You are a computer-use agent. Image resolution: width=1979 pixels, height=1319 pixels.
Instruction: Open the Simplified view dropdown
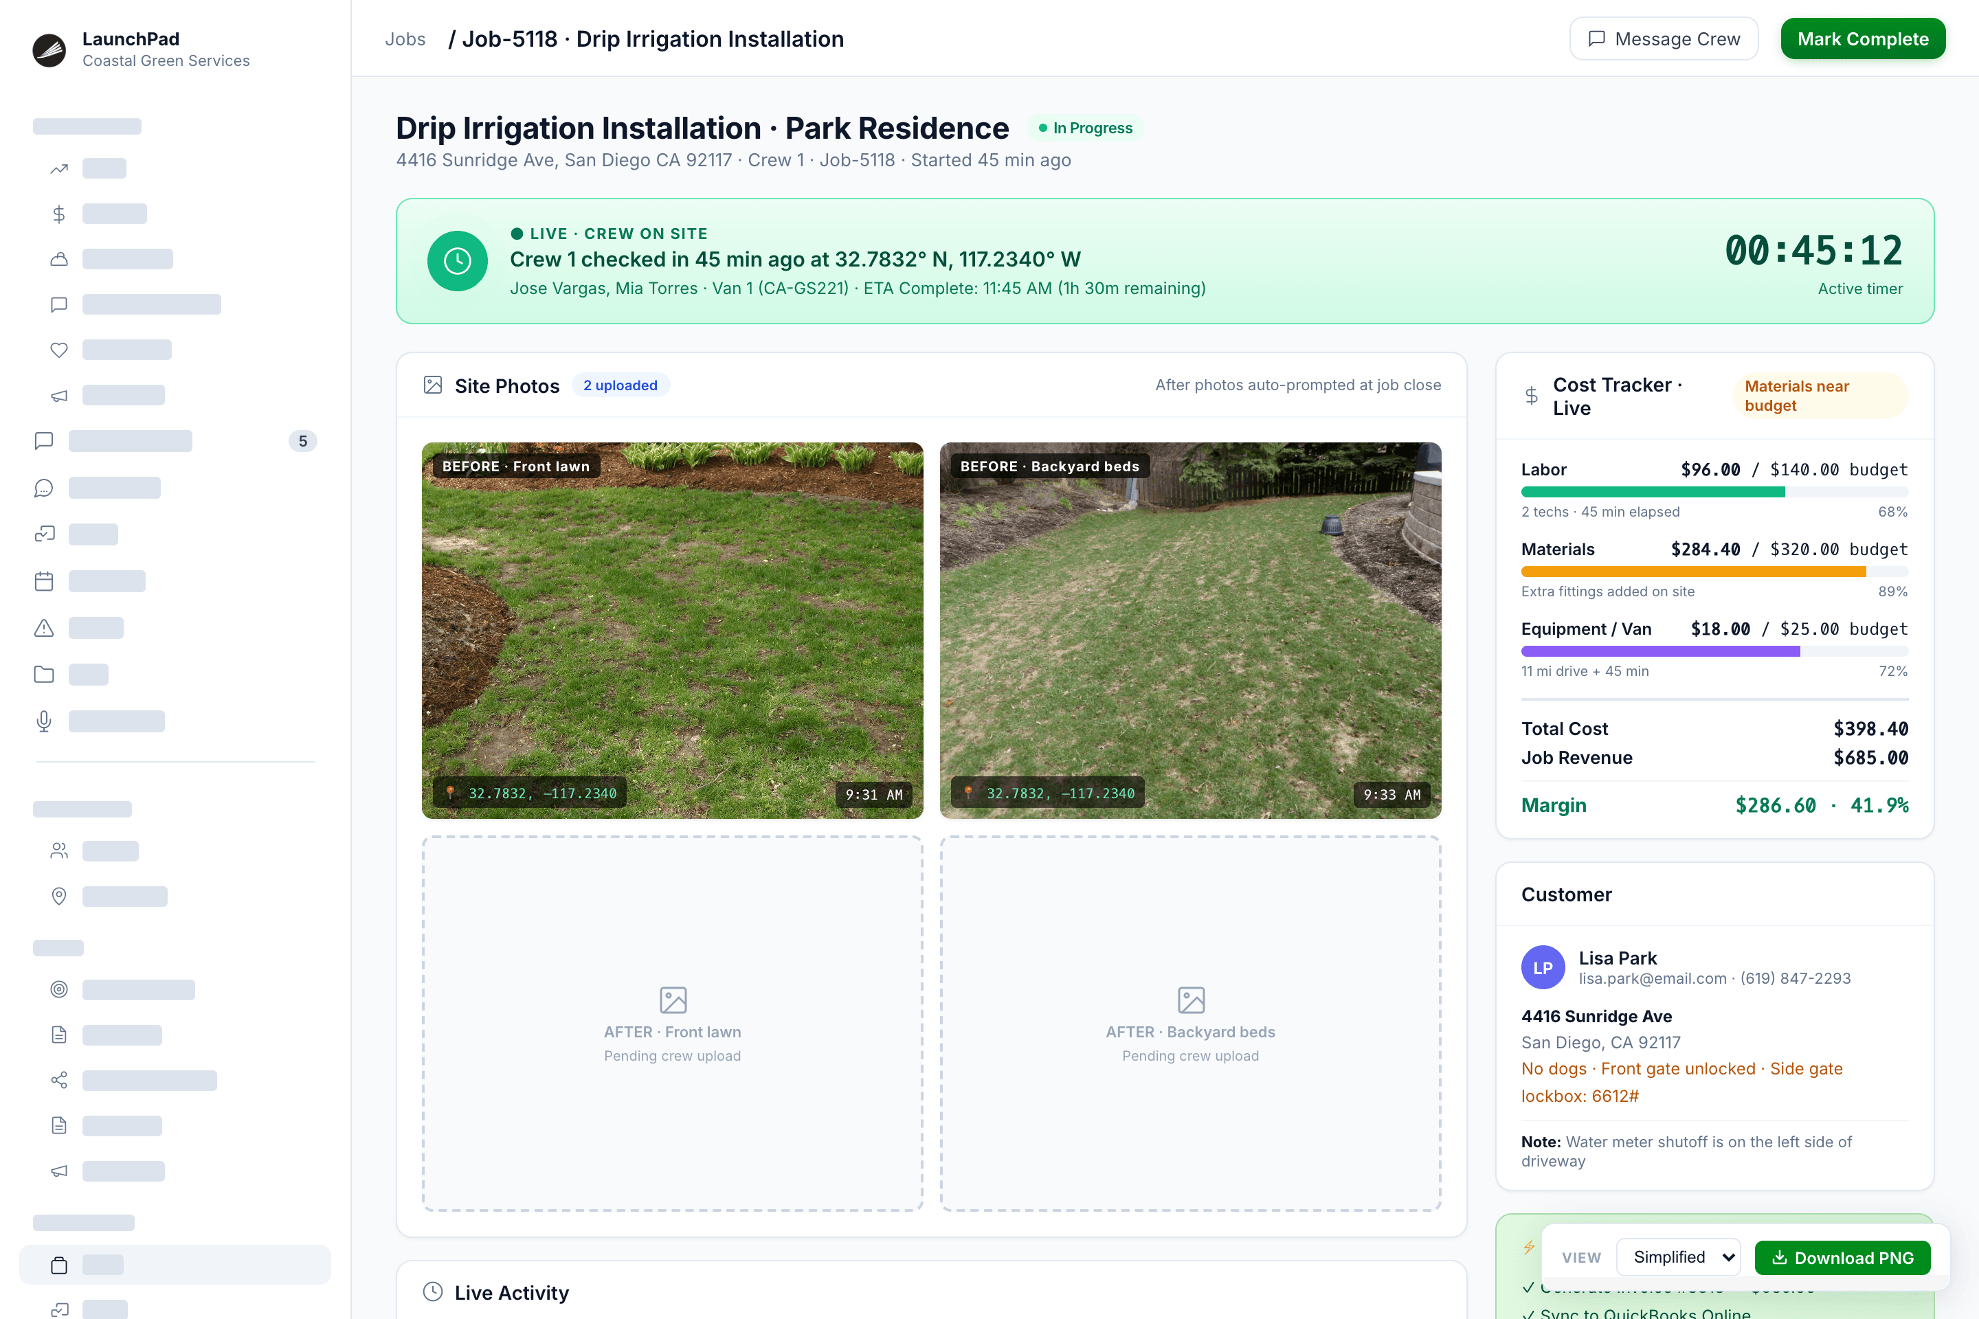click(x=1679, y=1258)
